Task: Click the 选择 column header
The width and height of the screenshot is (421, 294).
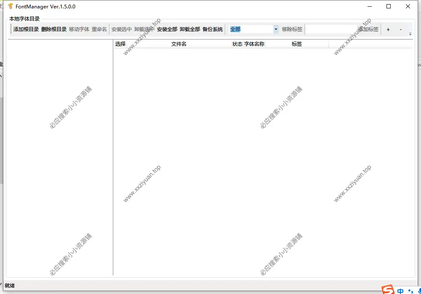Action: click(120, 44)
